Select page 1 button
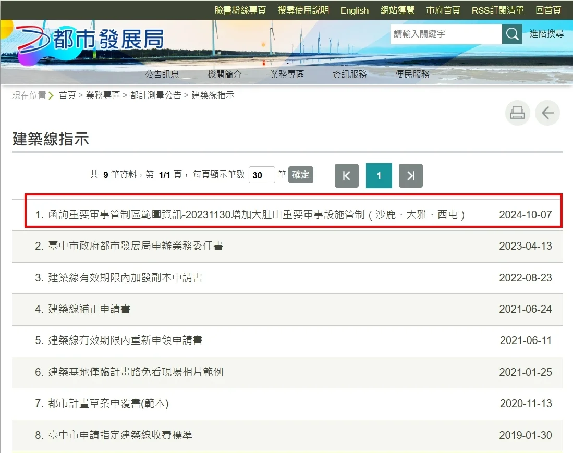The width and height of the screenshot is (573, 453). pyautogui.click(x=379, y=176)
